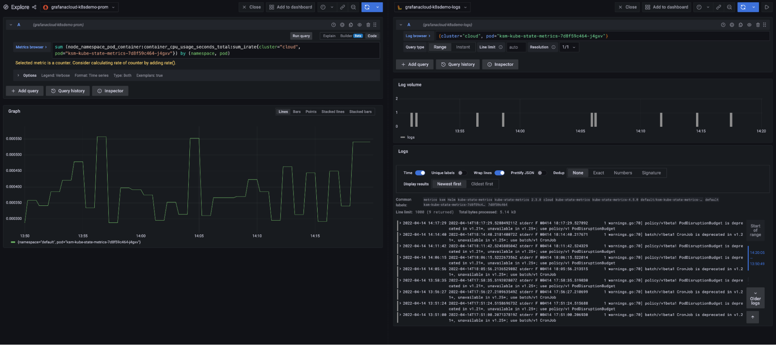
Task: Start live tailing logs with play icon
Action: pyautogui.click(x=767, y=7)
